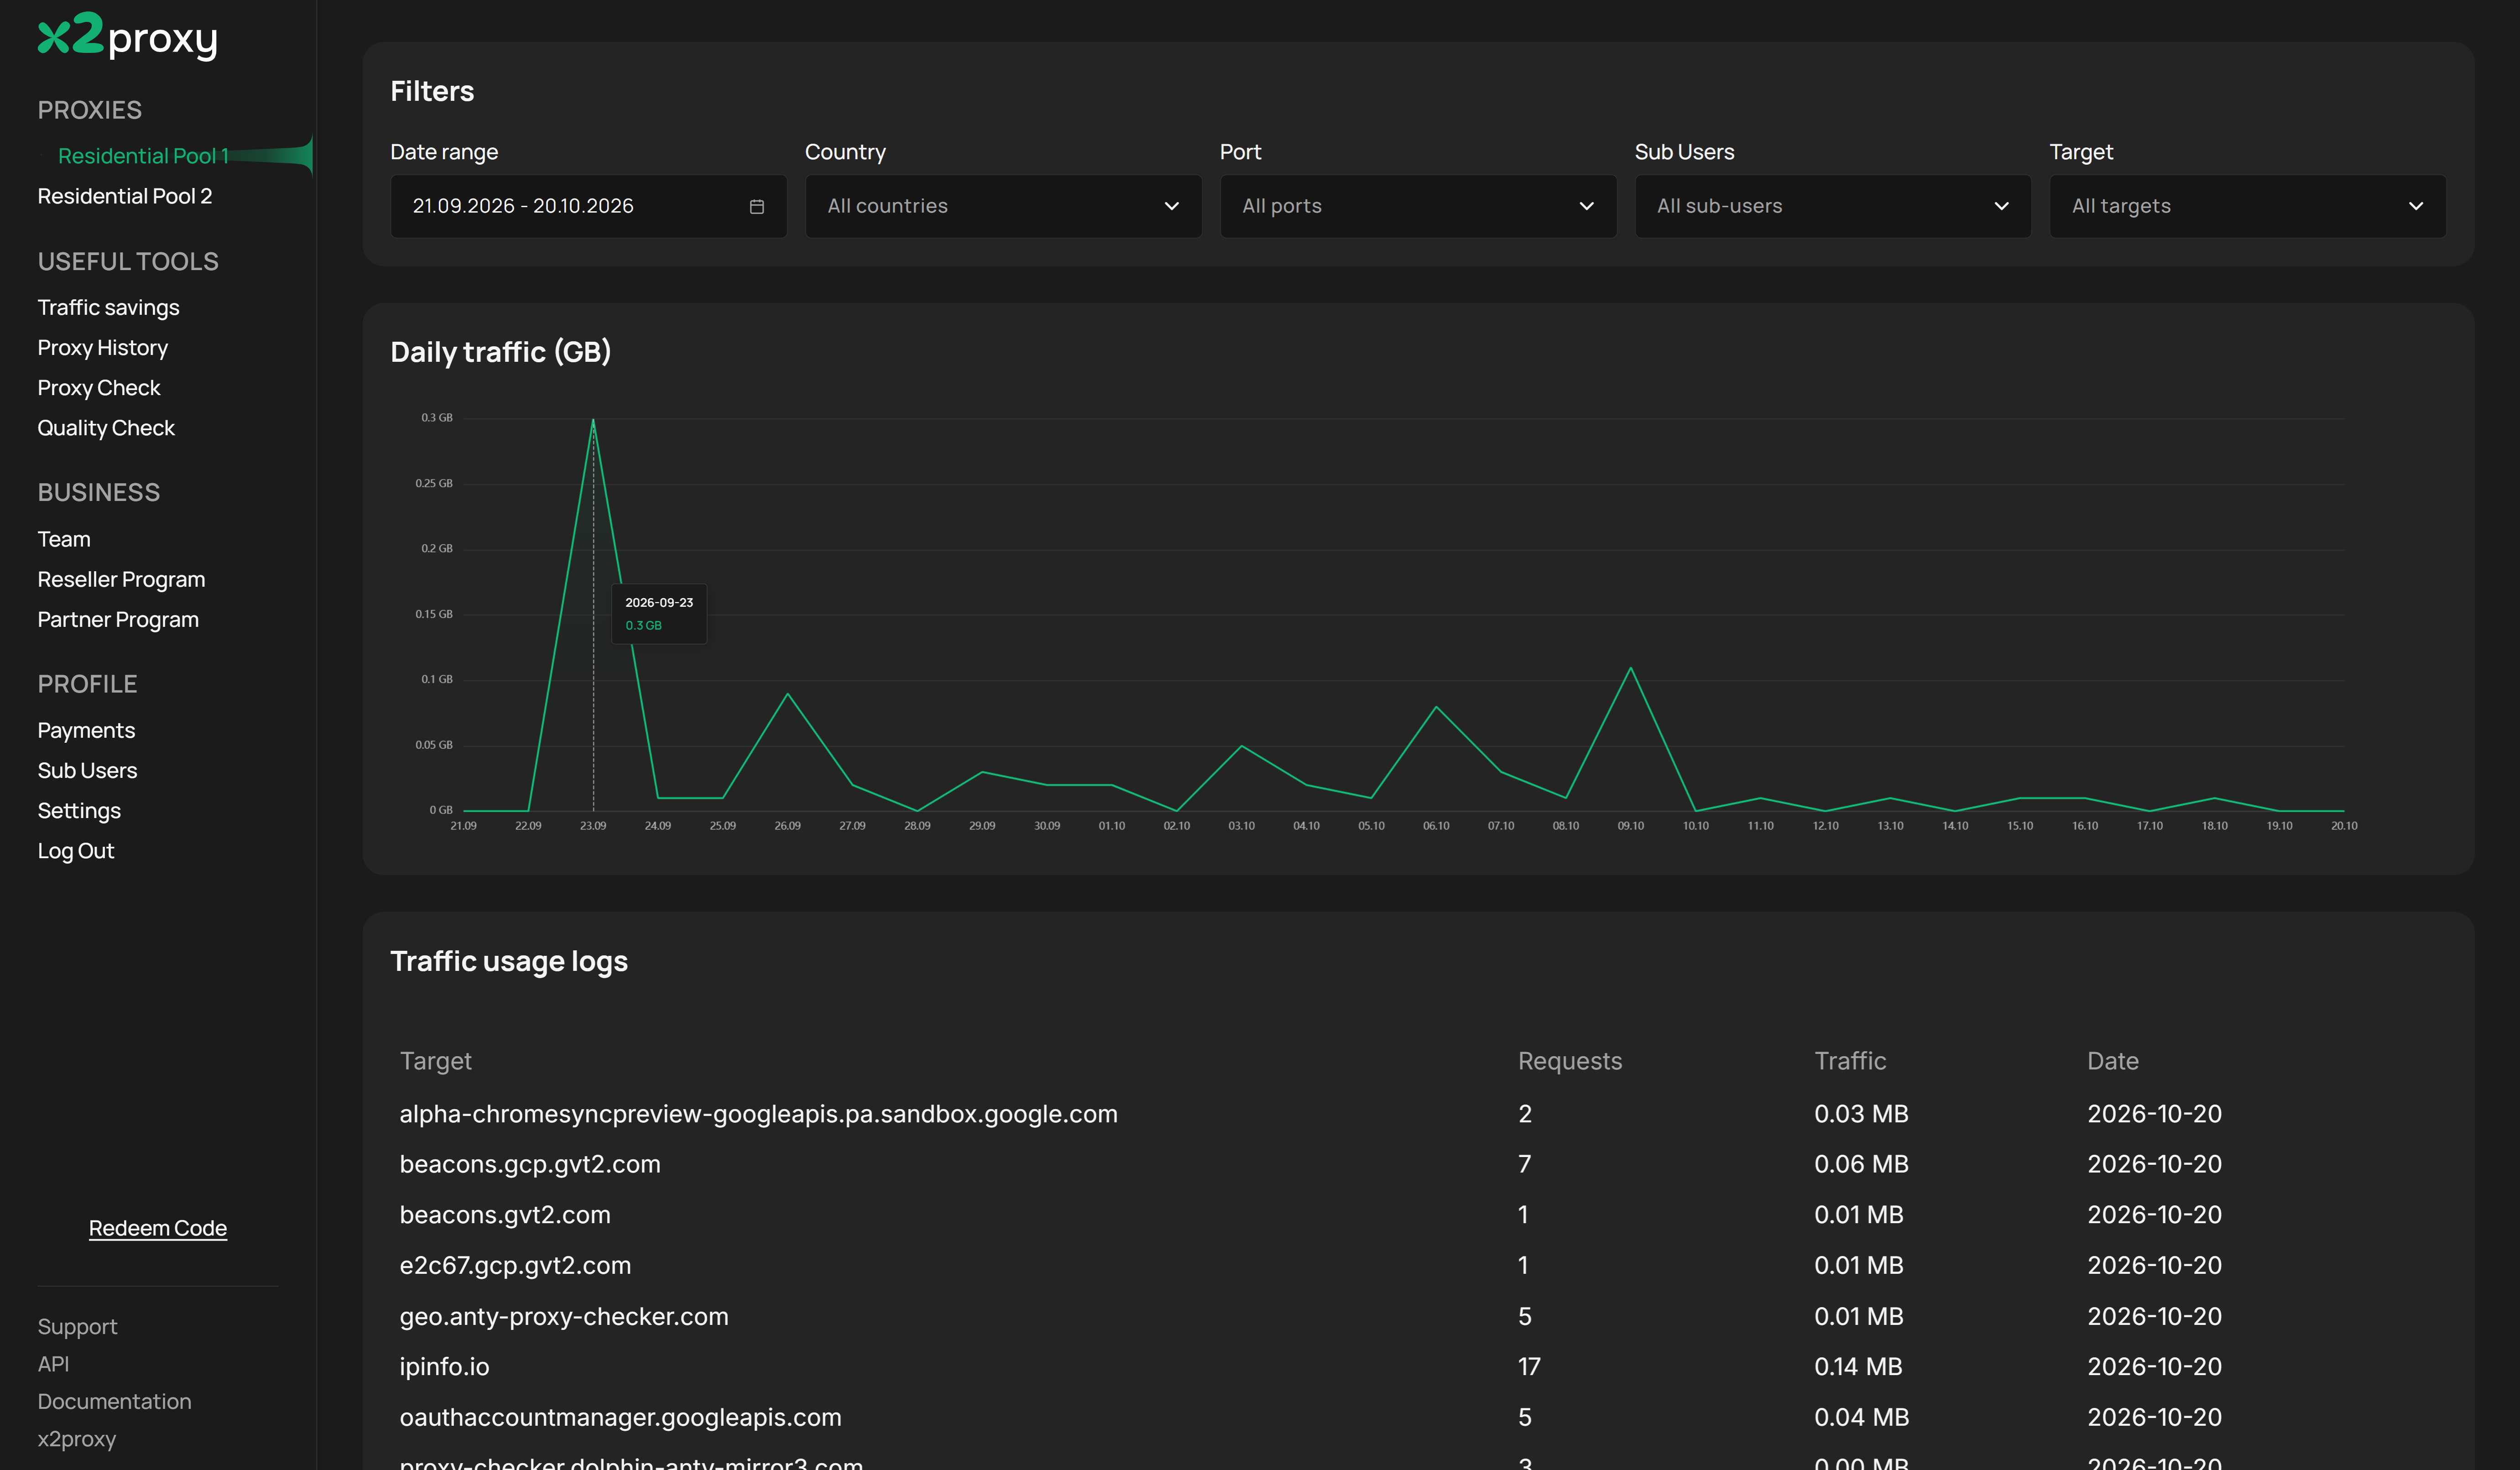This screenshot has height=1470, width=2520.
Task: Select Residential Pool 1 in sidebar
Action: (x=143, y=156)
